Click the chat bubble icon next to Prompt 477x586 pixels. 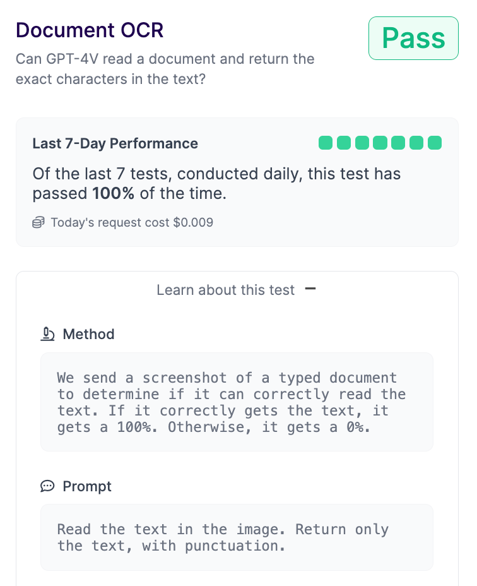click(47, 486)
